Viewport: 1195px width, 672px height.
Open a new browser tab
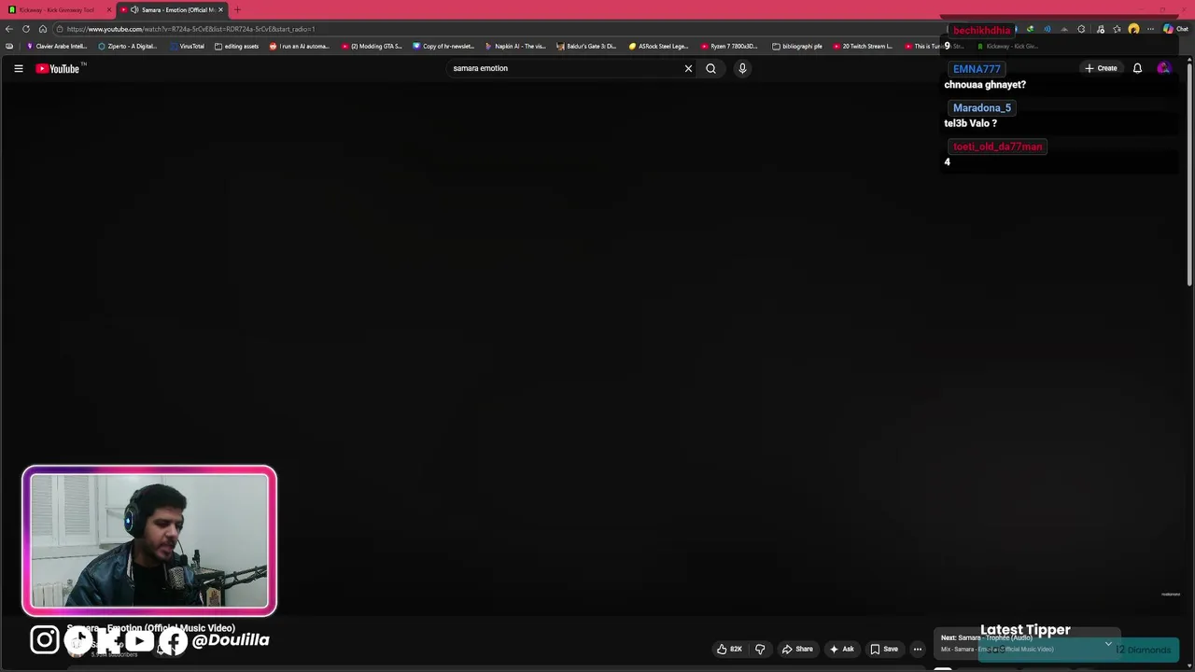(x=237, y=9)
